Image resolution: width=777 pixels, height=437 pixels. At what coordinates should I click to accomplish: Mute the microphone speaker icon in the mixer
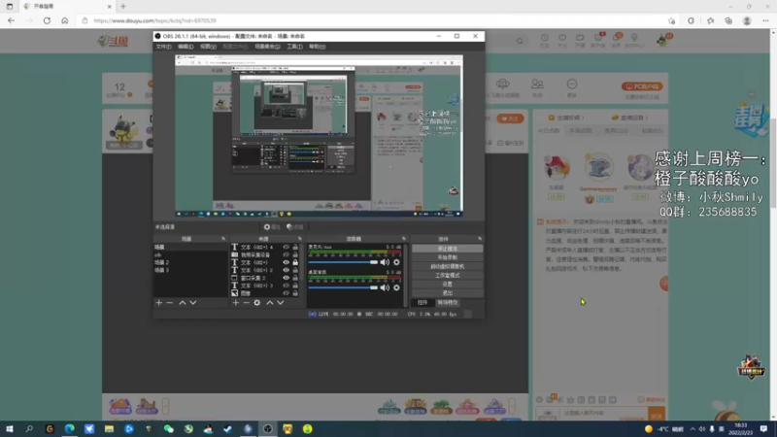385,262
